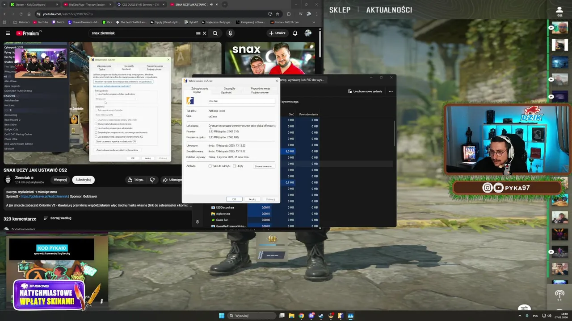Open the Podpisy cyfrowe tab in properties

260,92
